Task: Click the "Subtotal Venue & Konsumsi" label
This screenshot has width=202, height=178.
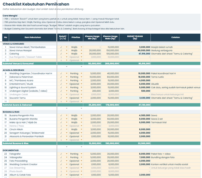Action: click(x=18, y=64)
